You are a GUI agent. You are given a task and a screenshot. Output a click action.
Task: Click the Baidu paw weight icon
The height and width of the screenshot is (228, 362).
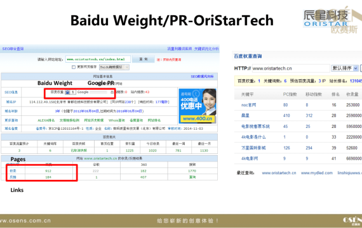(x=67, y=92)
